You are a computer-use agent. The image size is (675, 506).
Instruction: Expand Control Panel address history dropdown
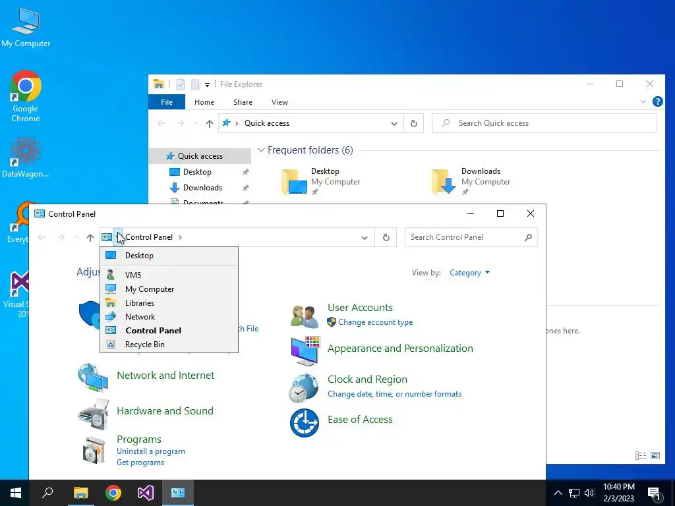[x=364, y=237]
